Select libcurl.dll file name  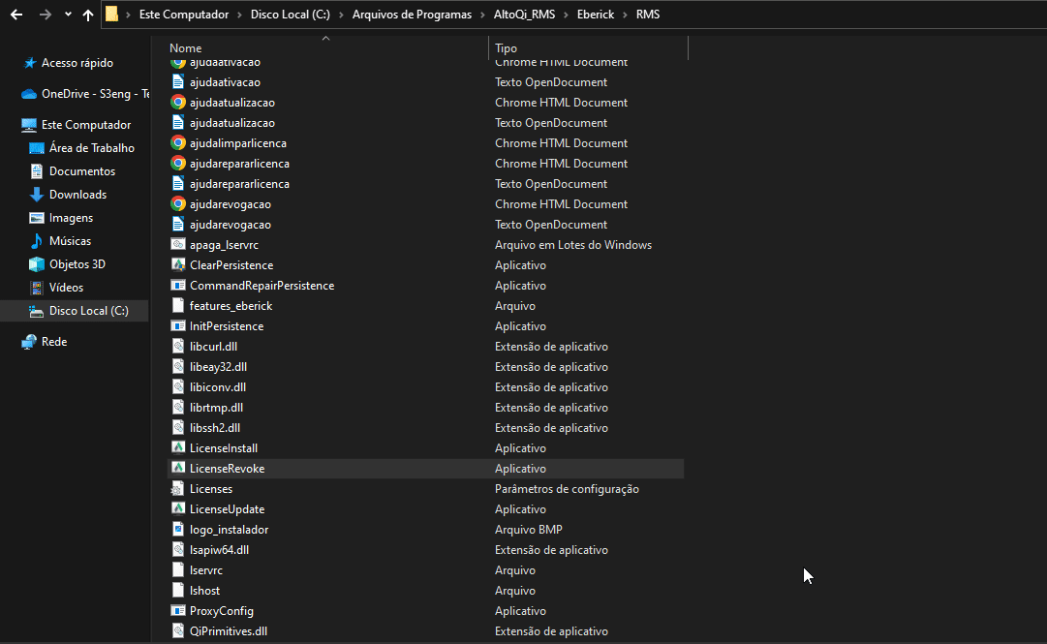click(x=214, y=347)
